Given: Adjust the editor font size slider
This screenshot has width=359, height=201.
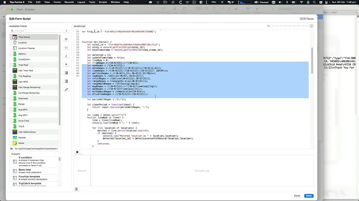Looking at the screenshot, I should [290, 26].
